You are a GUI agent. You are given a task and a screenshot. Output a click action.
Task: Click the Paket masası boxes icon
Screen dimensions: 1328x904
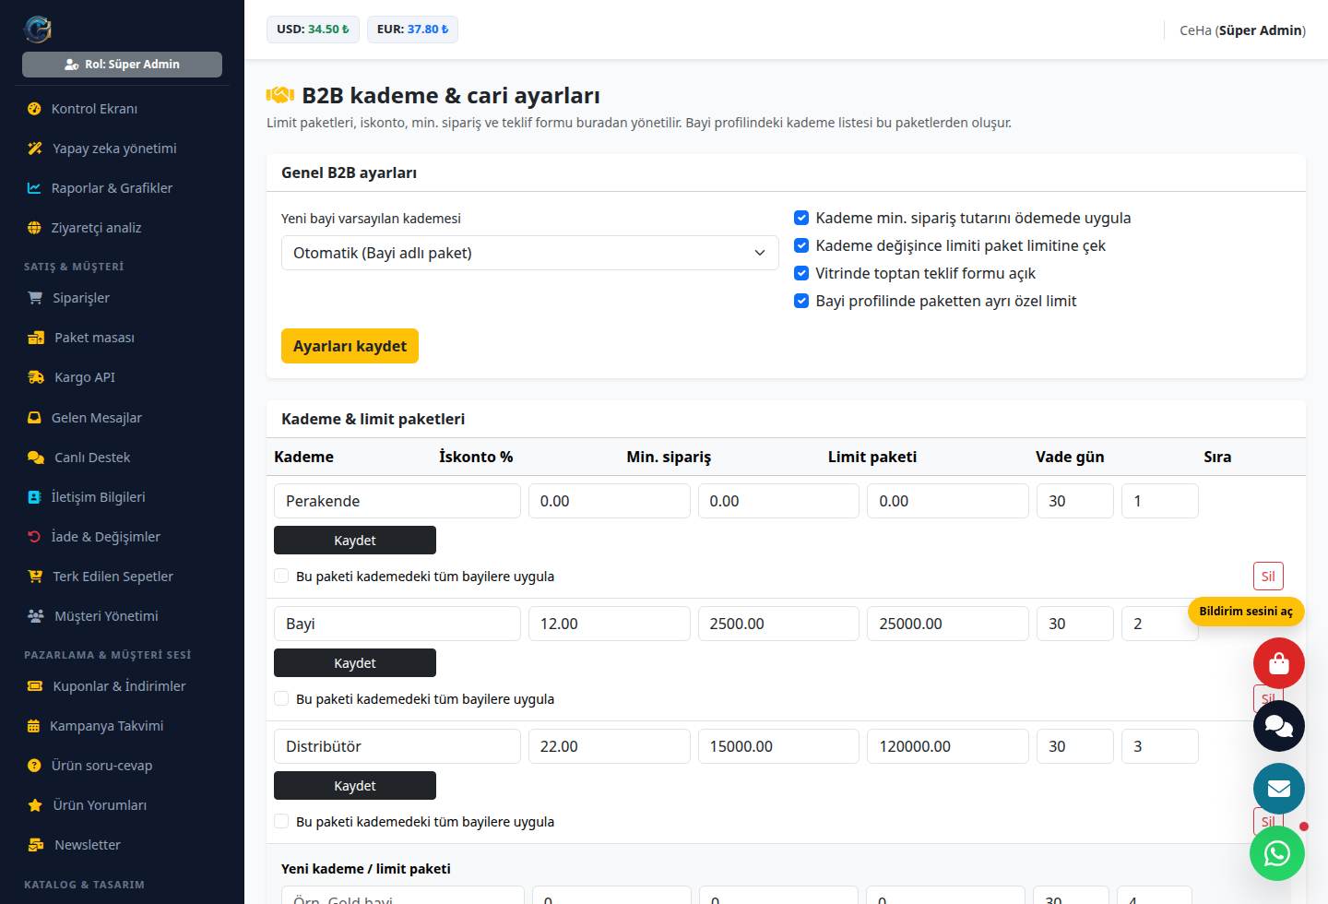[36, 338]
